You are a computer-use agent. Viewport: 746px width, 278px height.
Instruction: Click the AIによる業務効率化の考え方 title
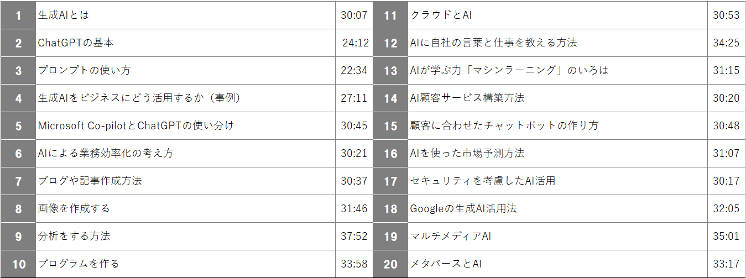106,153
